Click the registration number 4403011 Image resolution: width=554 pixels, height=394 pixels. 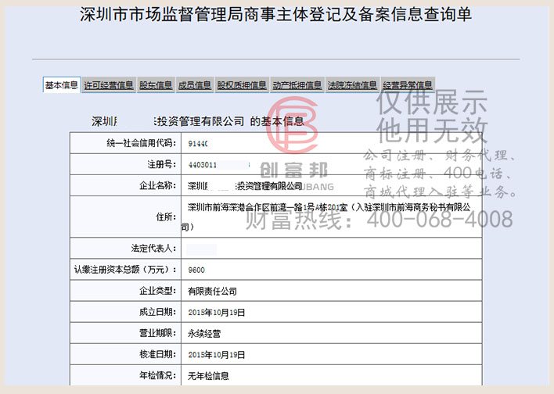coord(203,165)
